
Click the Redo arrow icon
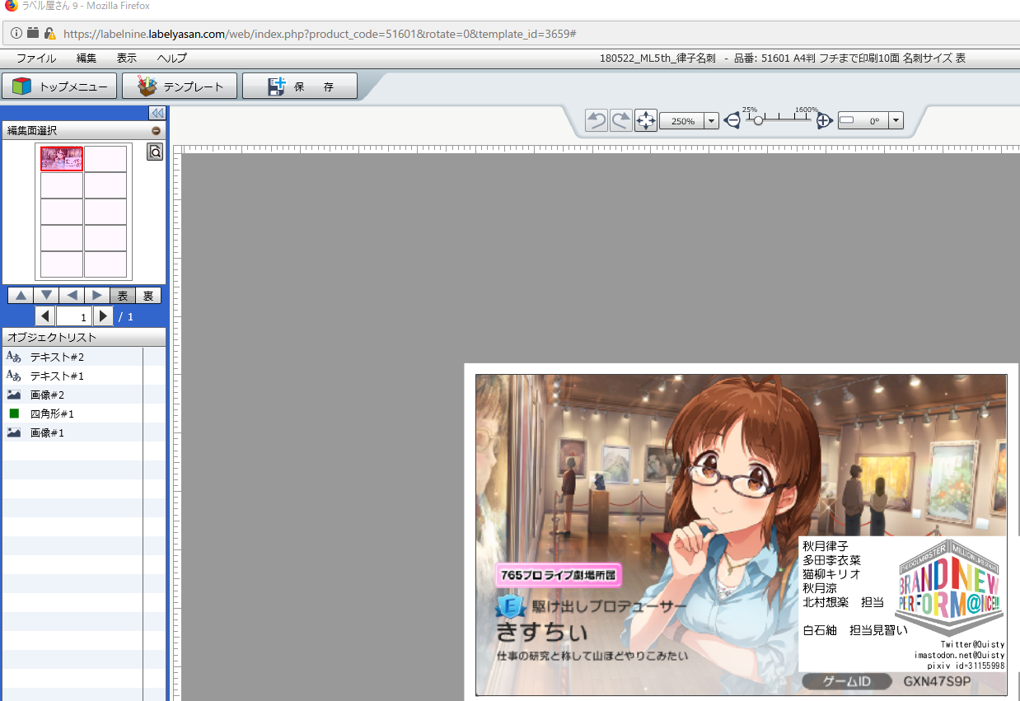click(x=621, y=120)
